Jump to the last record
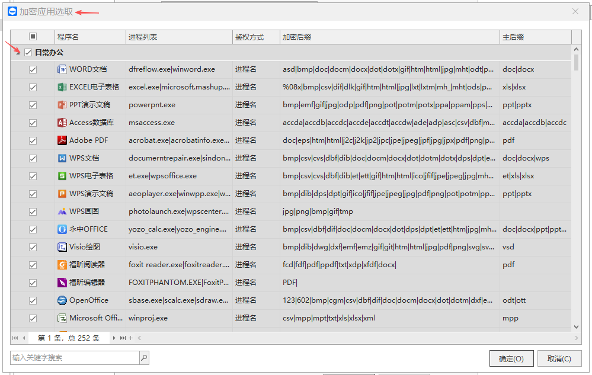The width and height of the screenshot is (592, 375). click(x=123, y=338)
